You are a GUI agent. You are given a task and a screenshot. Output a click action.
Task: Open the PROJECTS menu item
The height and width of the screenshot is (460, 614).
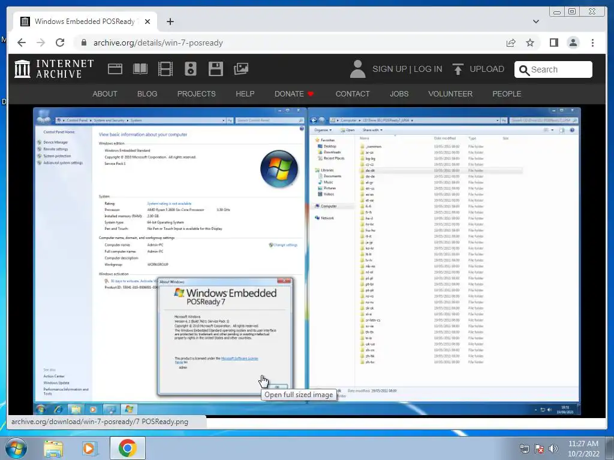coord(196,94)
